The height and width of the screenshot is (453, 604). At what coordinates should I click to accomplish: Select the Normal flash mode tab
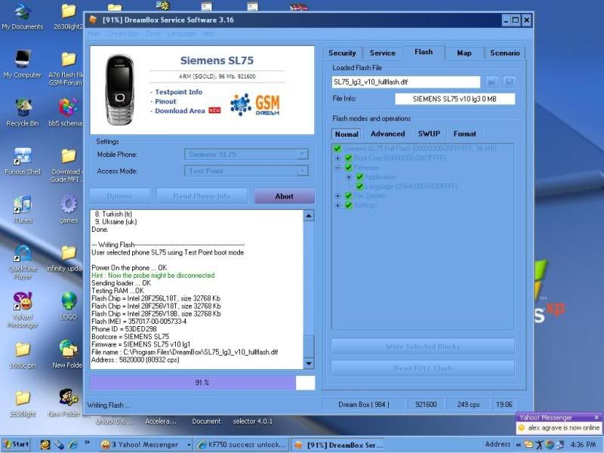[347, 134]
